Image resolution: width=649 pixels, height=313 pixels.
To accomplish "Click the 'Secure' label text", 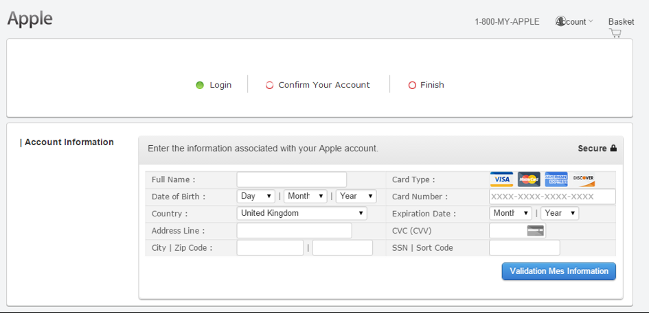I will pos(592,148).
